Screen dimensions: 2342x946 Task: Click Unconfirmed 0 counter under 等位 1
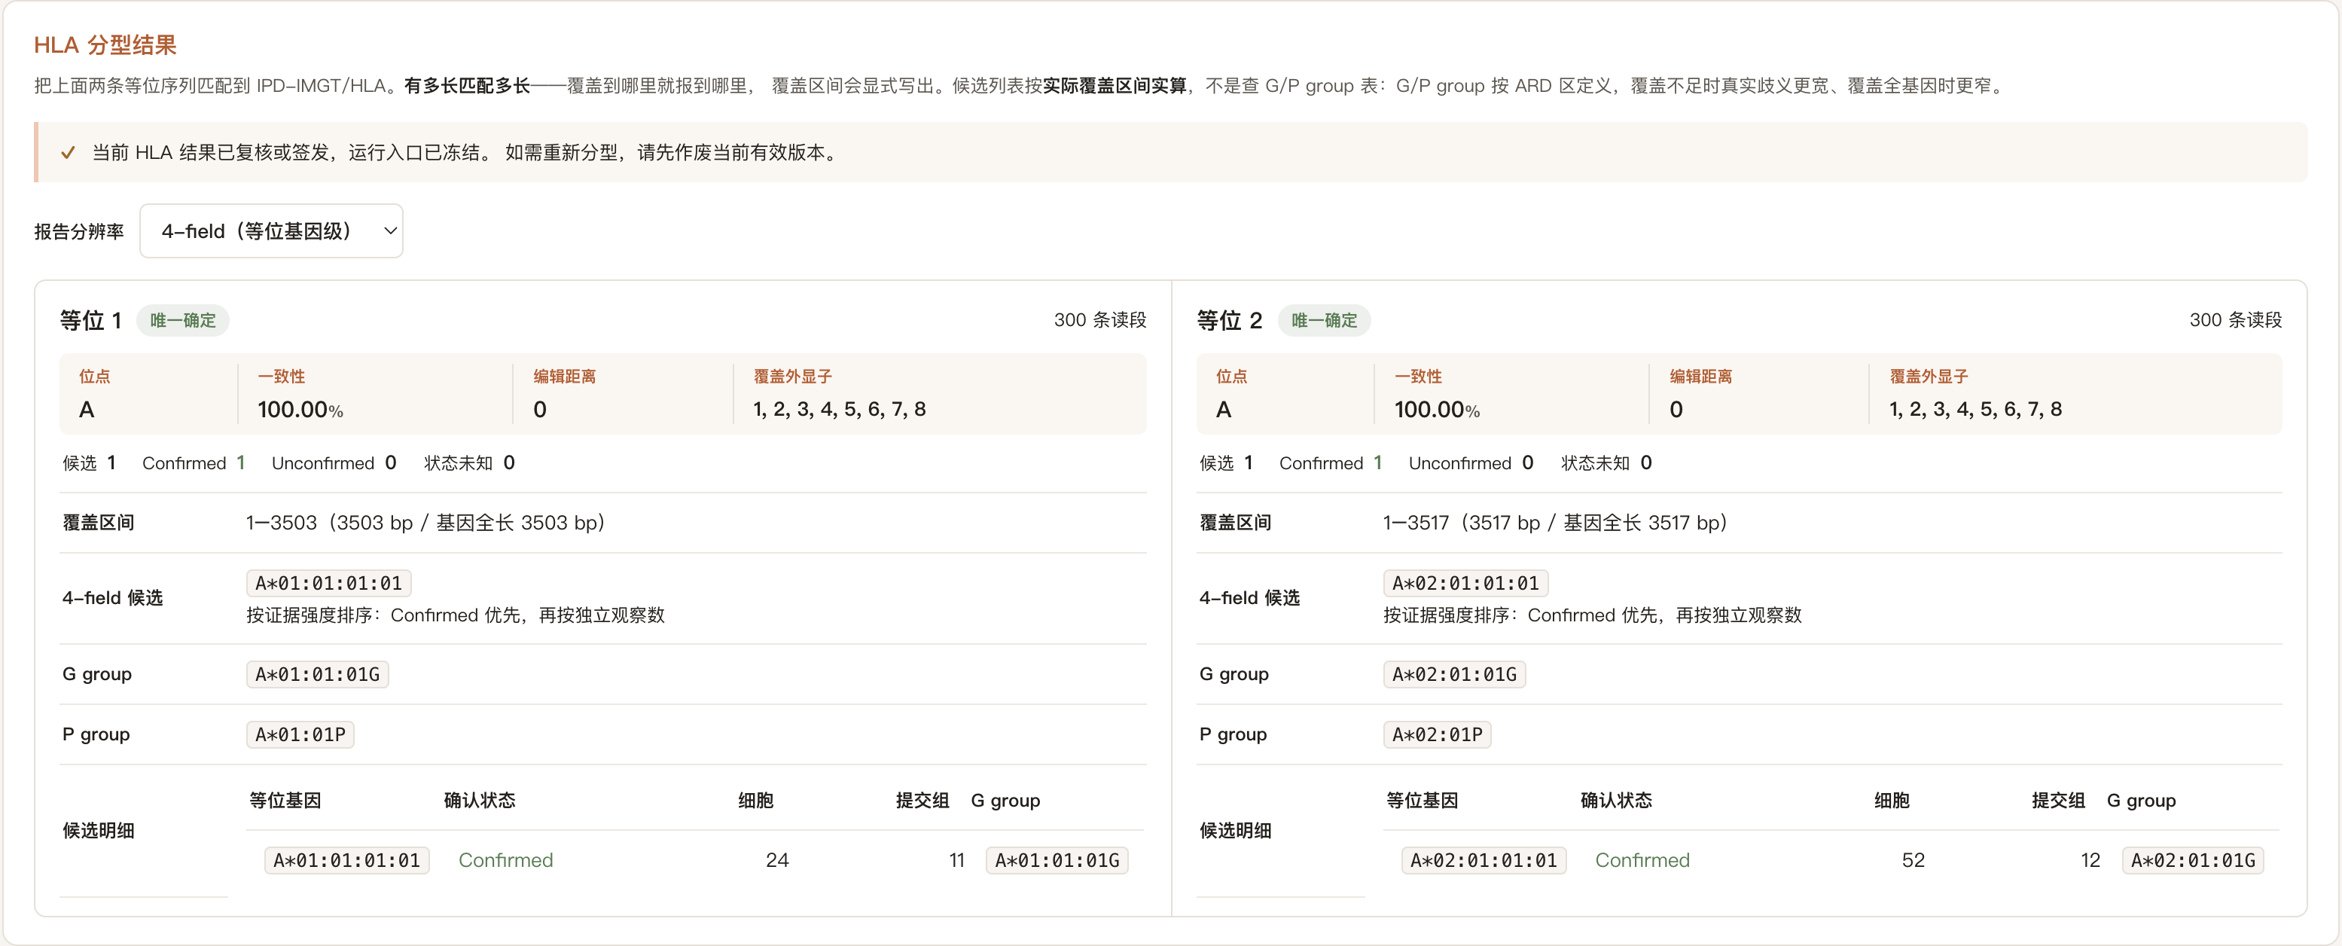point(334,463)
